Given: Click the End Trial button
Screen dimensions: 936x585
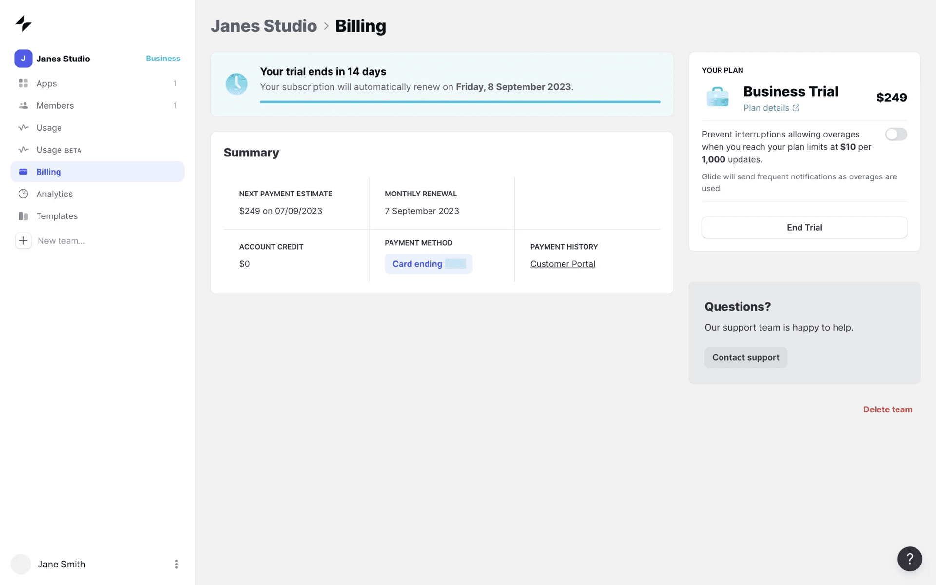Looking at the screenshot, I should 804,227.
